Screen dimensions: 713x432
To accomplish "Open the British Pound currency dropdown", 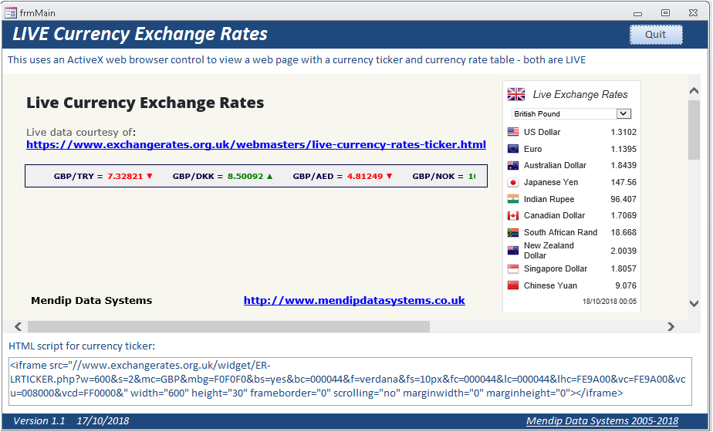I will pos(624,113).
